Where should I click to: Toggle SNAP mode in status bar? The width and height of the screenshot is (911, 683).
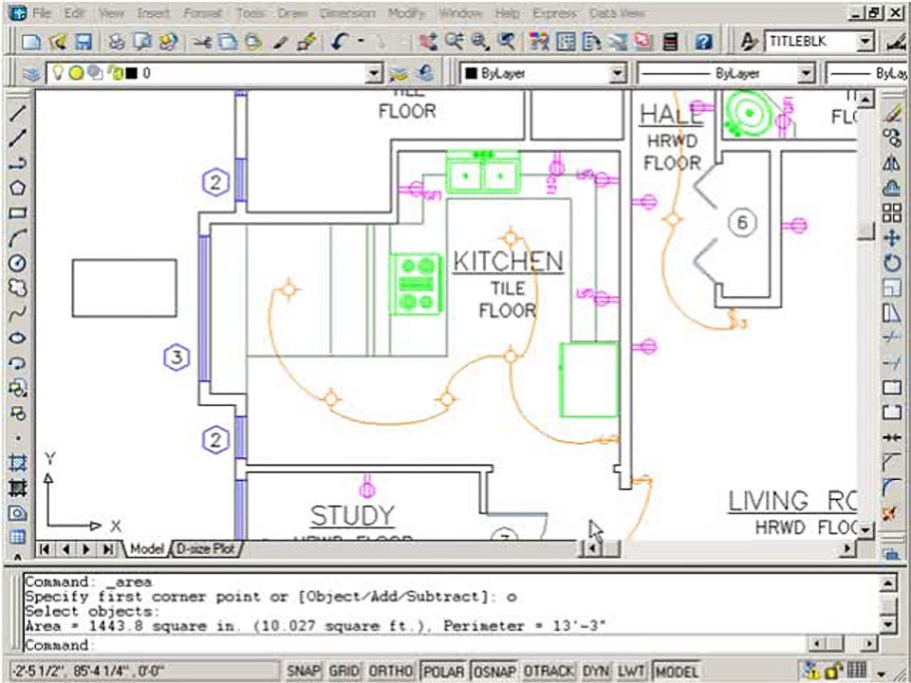coord(302,672)
